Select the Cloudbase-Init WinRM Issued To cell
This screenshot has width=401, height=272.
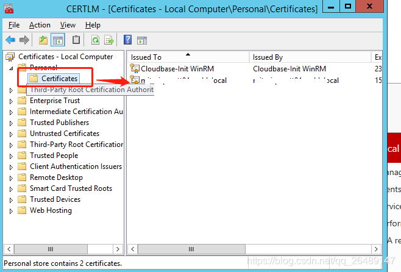click(177, 69)
